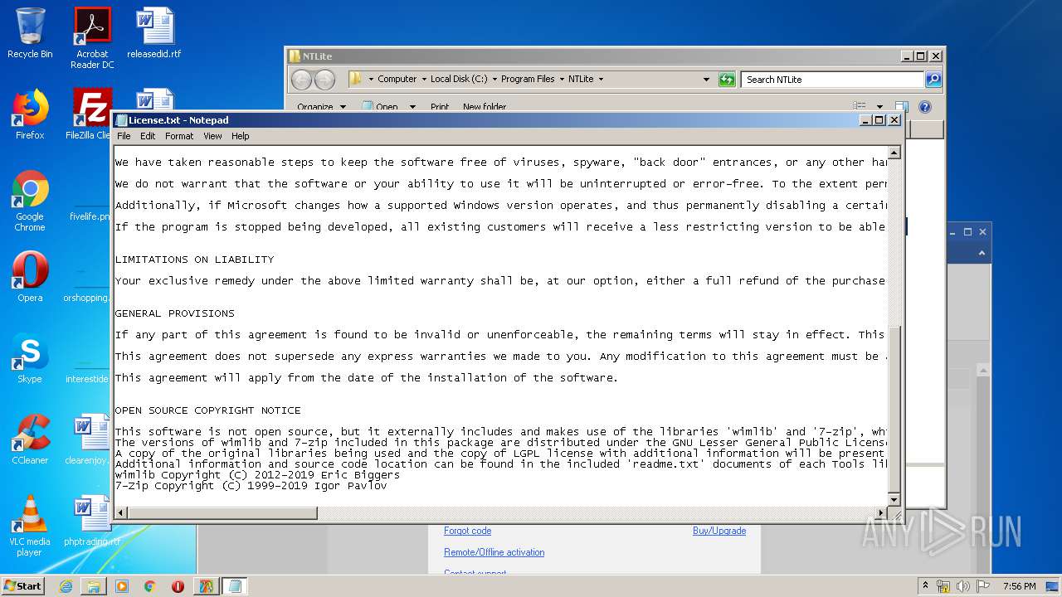1062x597 pixels.
Task: Show hidden system tray icons
Action: [925, 586]
